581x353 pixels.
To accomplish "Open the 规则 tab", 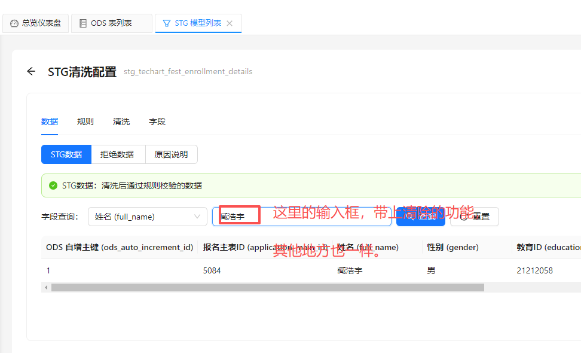I will coord(85,121).
